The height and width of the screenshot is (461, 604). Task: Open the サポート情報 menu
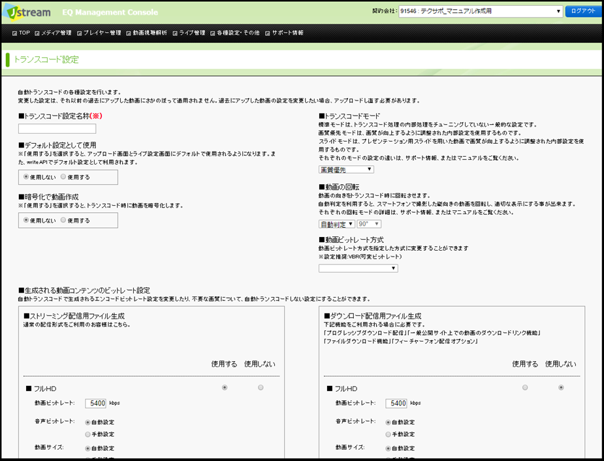[x=288, y=33]
